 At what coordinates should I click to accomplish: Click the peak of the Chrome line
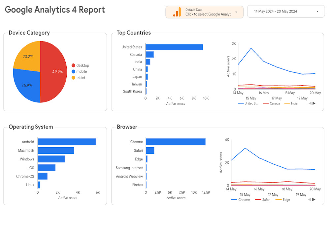click(245, 148)
